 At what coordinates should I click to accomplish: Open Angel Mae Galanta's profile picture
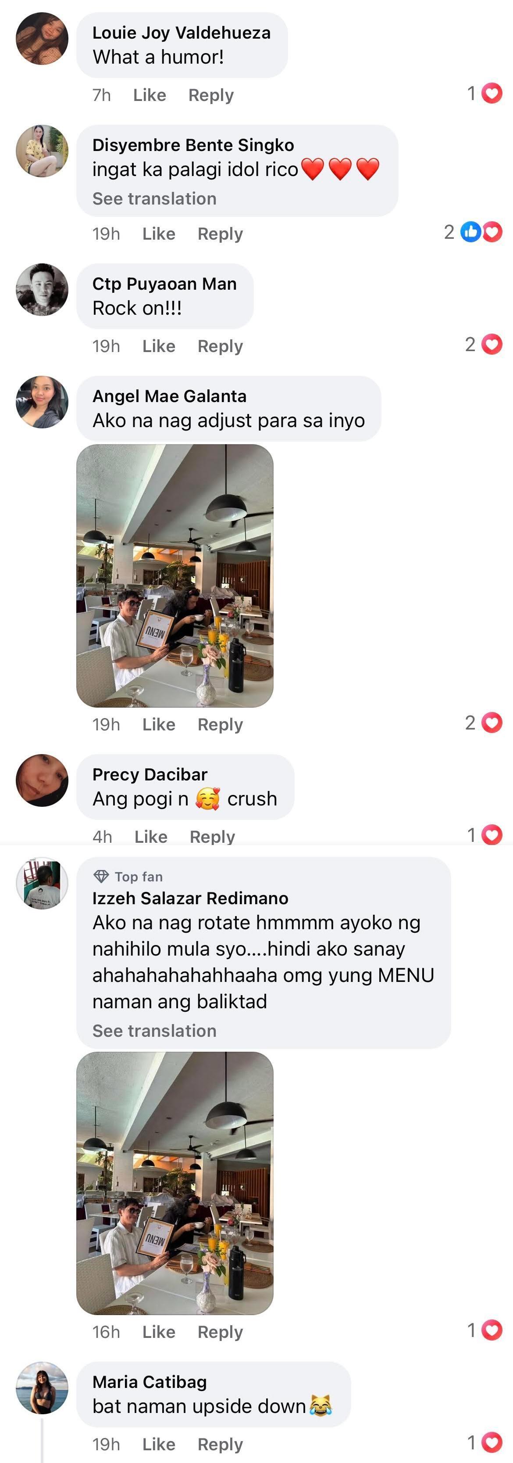coord(42,402)
